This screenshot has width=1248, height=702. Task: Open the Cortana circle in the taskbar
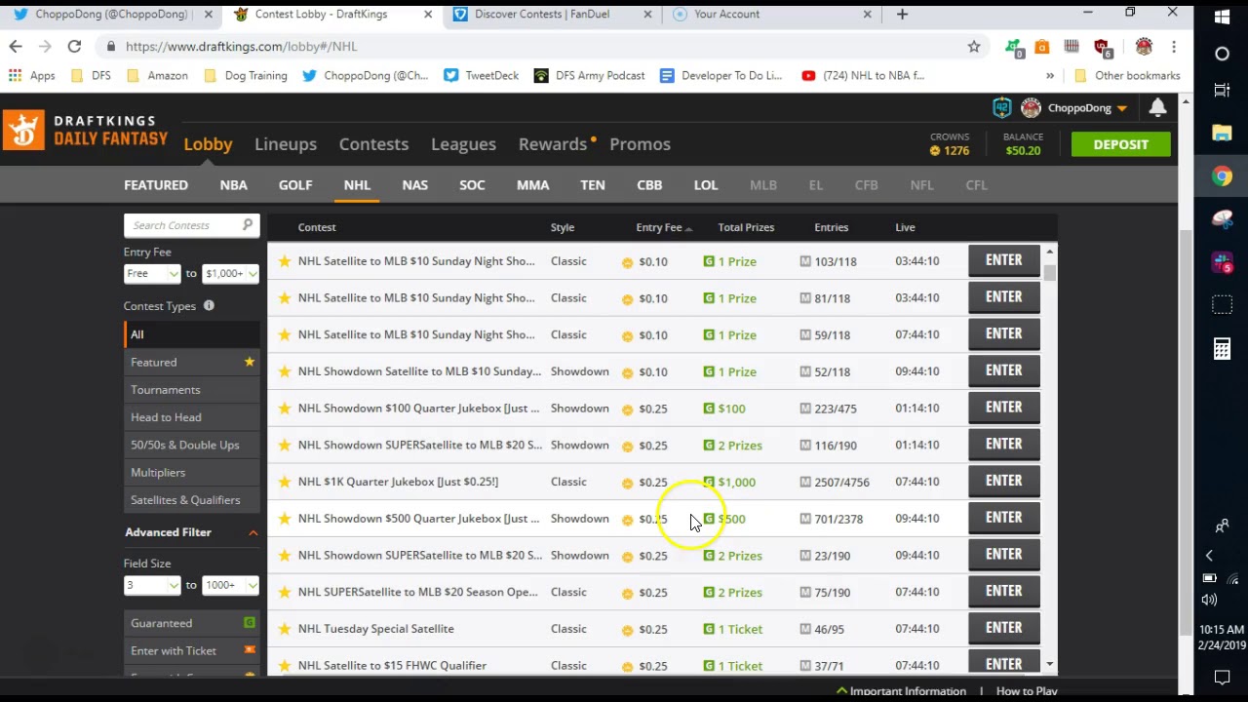click(1222, 54)
